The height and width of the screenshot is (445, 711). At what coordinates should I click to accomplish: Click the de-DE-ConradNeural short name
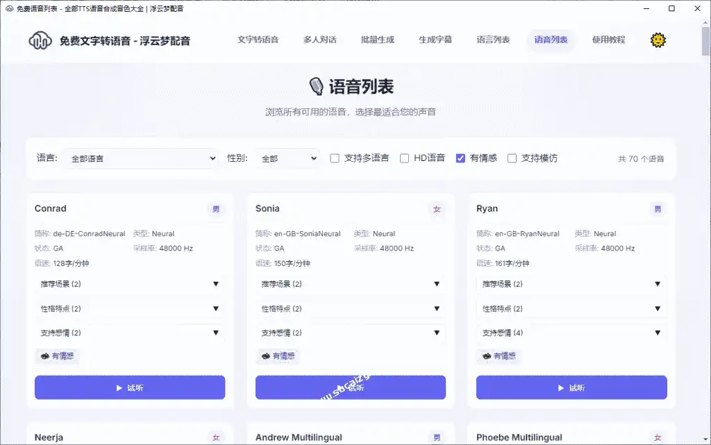pyautogui.click(x=90, y=234)
